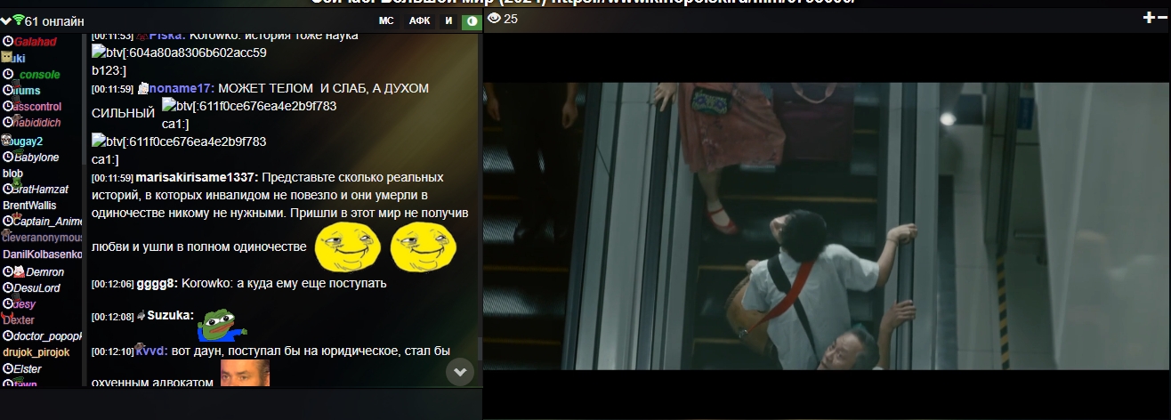This screenshot has height=420, width=1171.
Task: Click the green connection signal icon
Action: [19, 20]
